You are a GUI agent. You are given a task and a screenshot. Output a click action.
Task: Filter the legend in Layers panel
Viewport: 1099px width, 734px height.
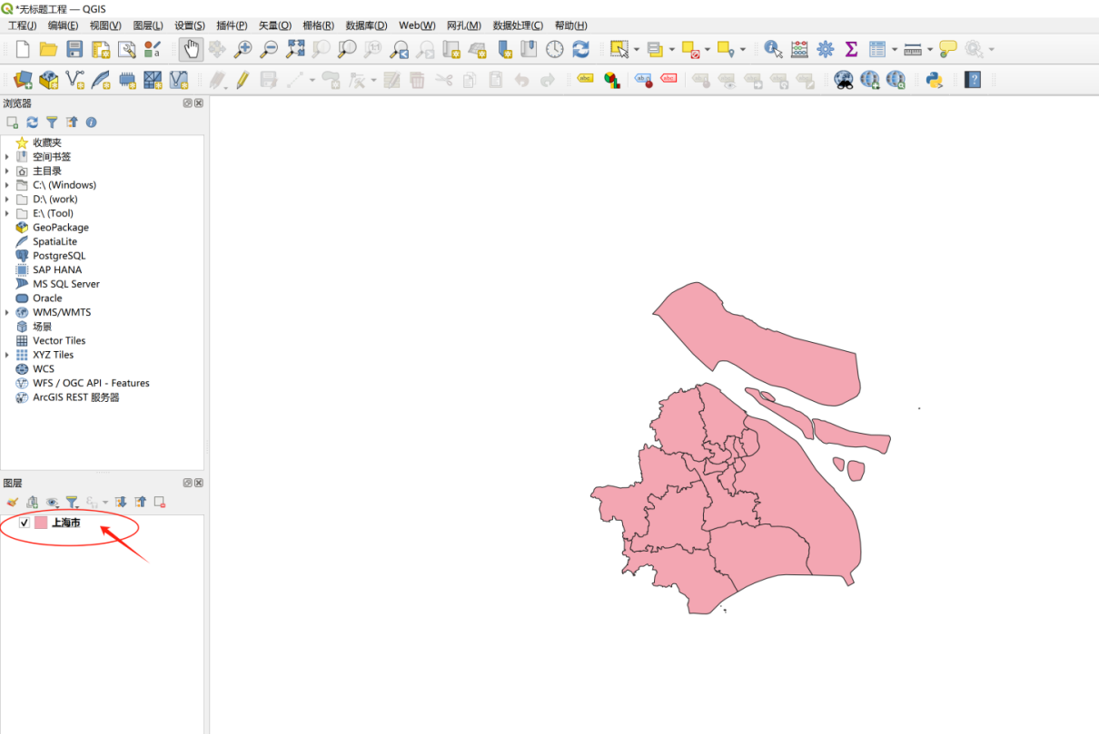click(x=72, y=502)
